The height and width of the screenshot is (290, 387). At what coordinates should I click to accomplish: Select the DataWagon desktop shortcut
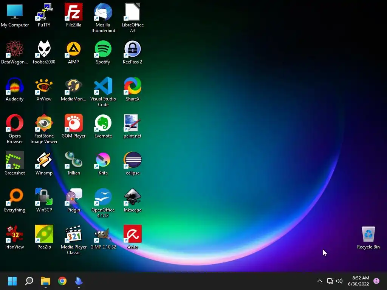tap(15, 52)
